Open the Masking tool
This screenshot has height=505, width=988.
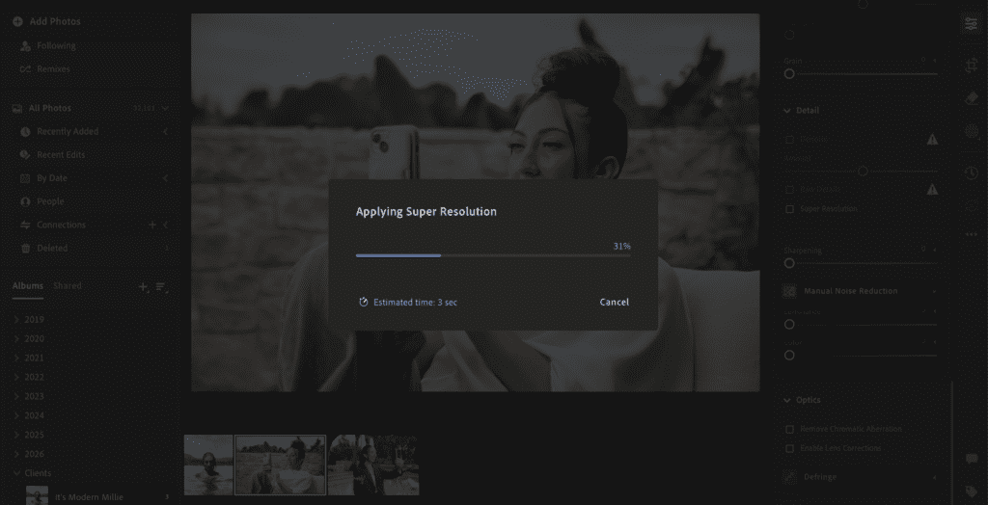972,132
